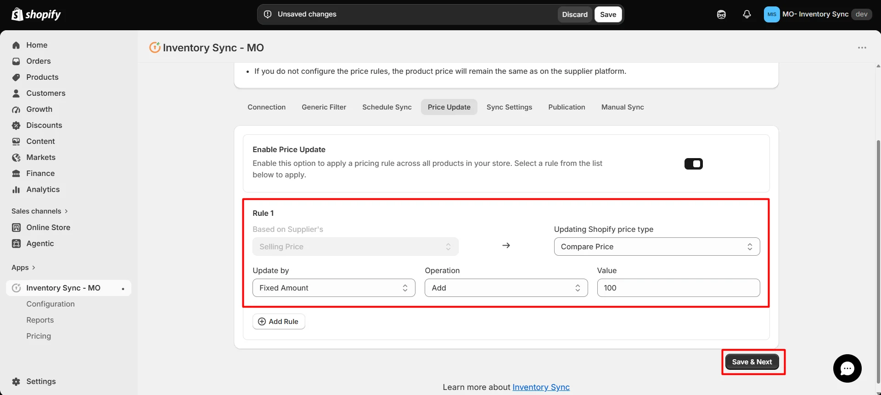Discard the unsaved changes

(x=575, y=14)
